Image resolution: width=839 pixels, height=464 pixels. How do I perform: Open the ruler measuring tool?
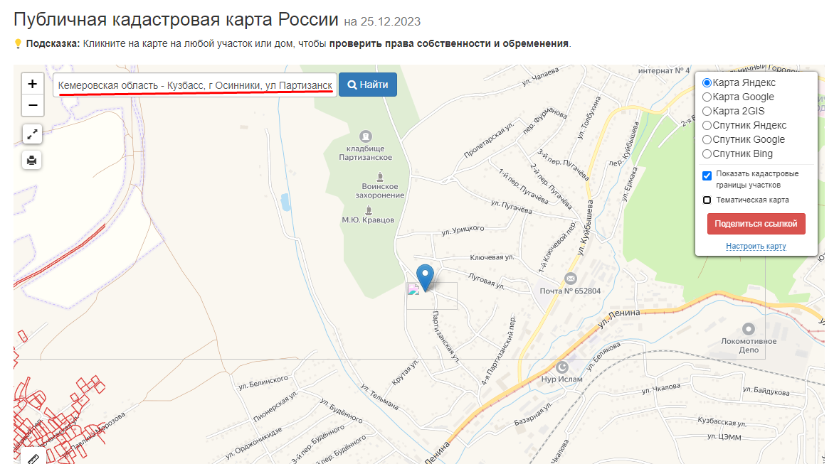33,457
